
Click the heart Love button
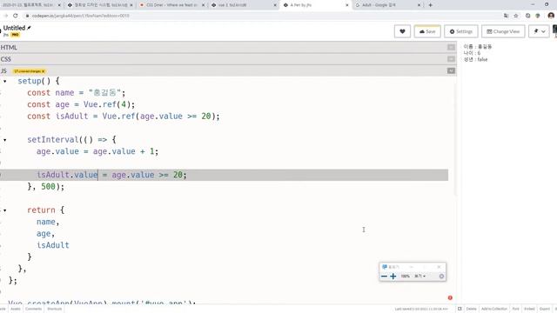pyautogui.click(x=402, y=31)
